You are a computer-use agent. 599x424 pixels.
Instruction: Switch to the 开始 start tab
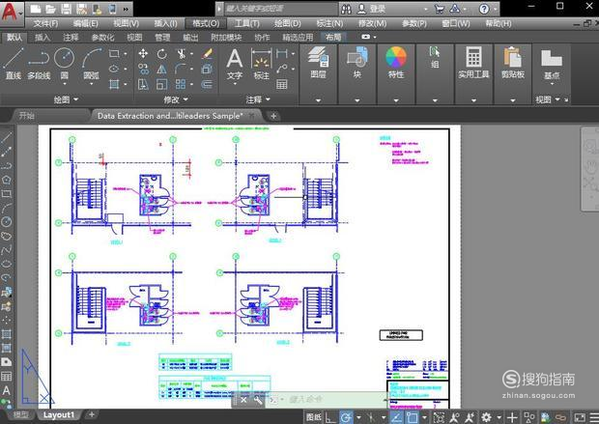[x=27, y=115]
